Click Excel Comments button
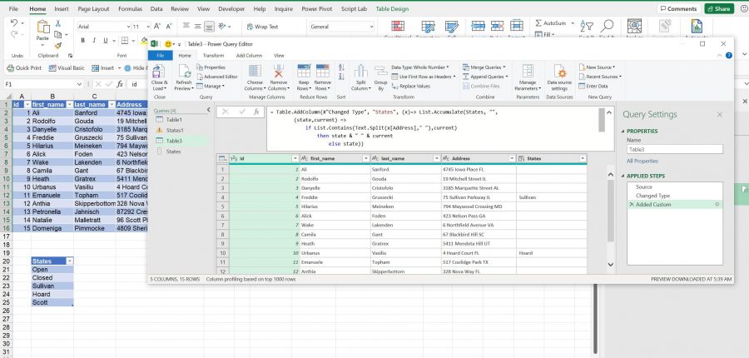This screenshot has width=749, height=358. point(679,8)
